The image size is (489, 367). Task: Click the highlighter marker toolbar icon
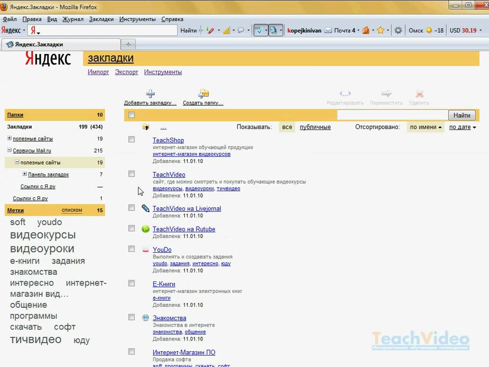[x=210, y=30]
